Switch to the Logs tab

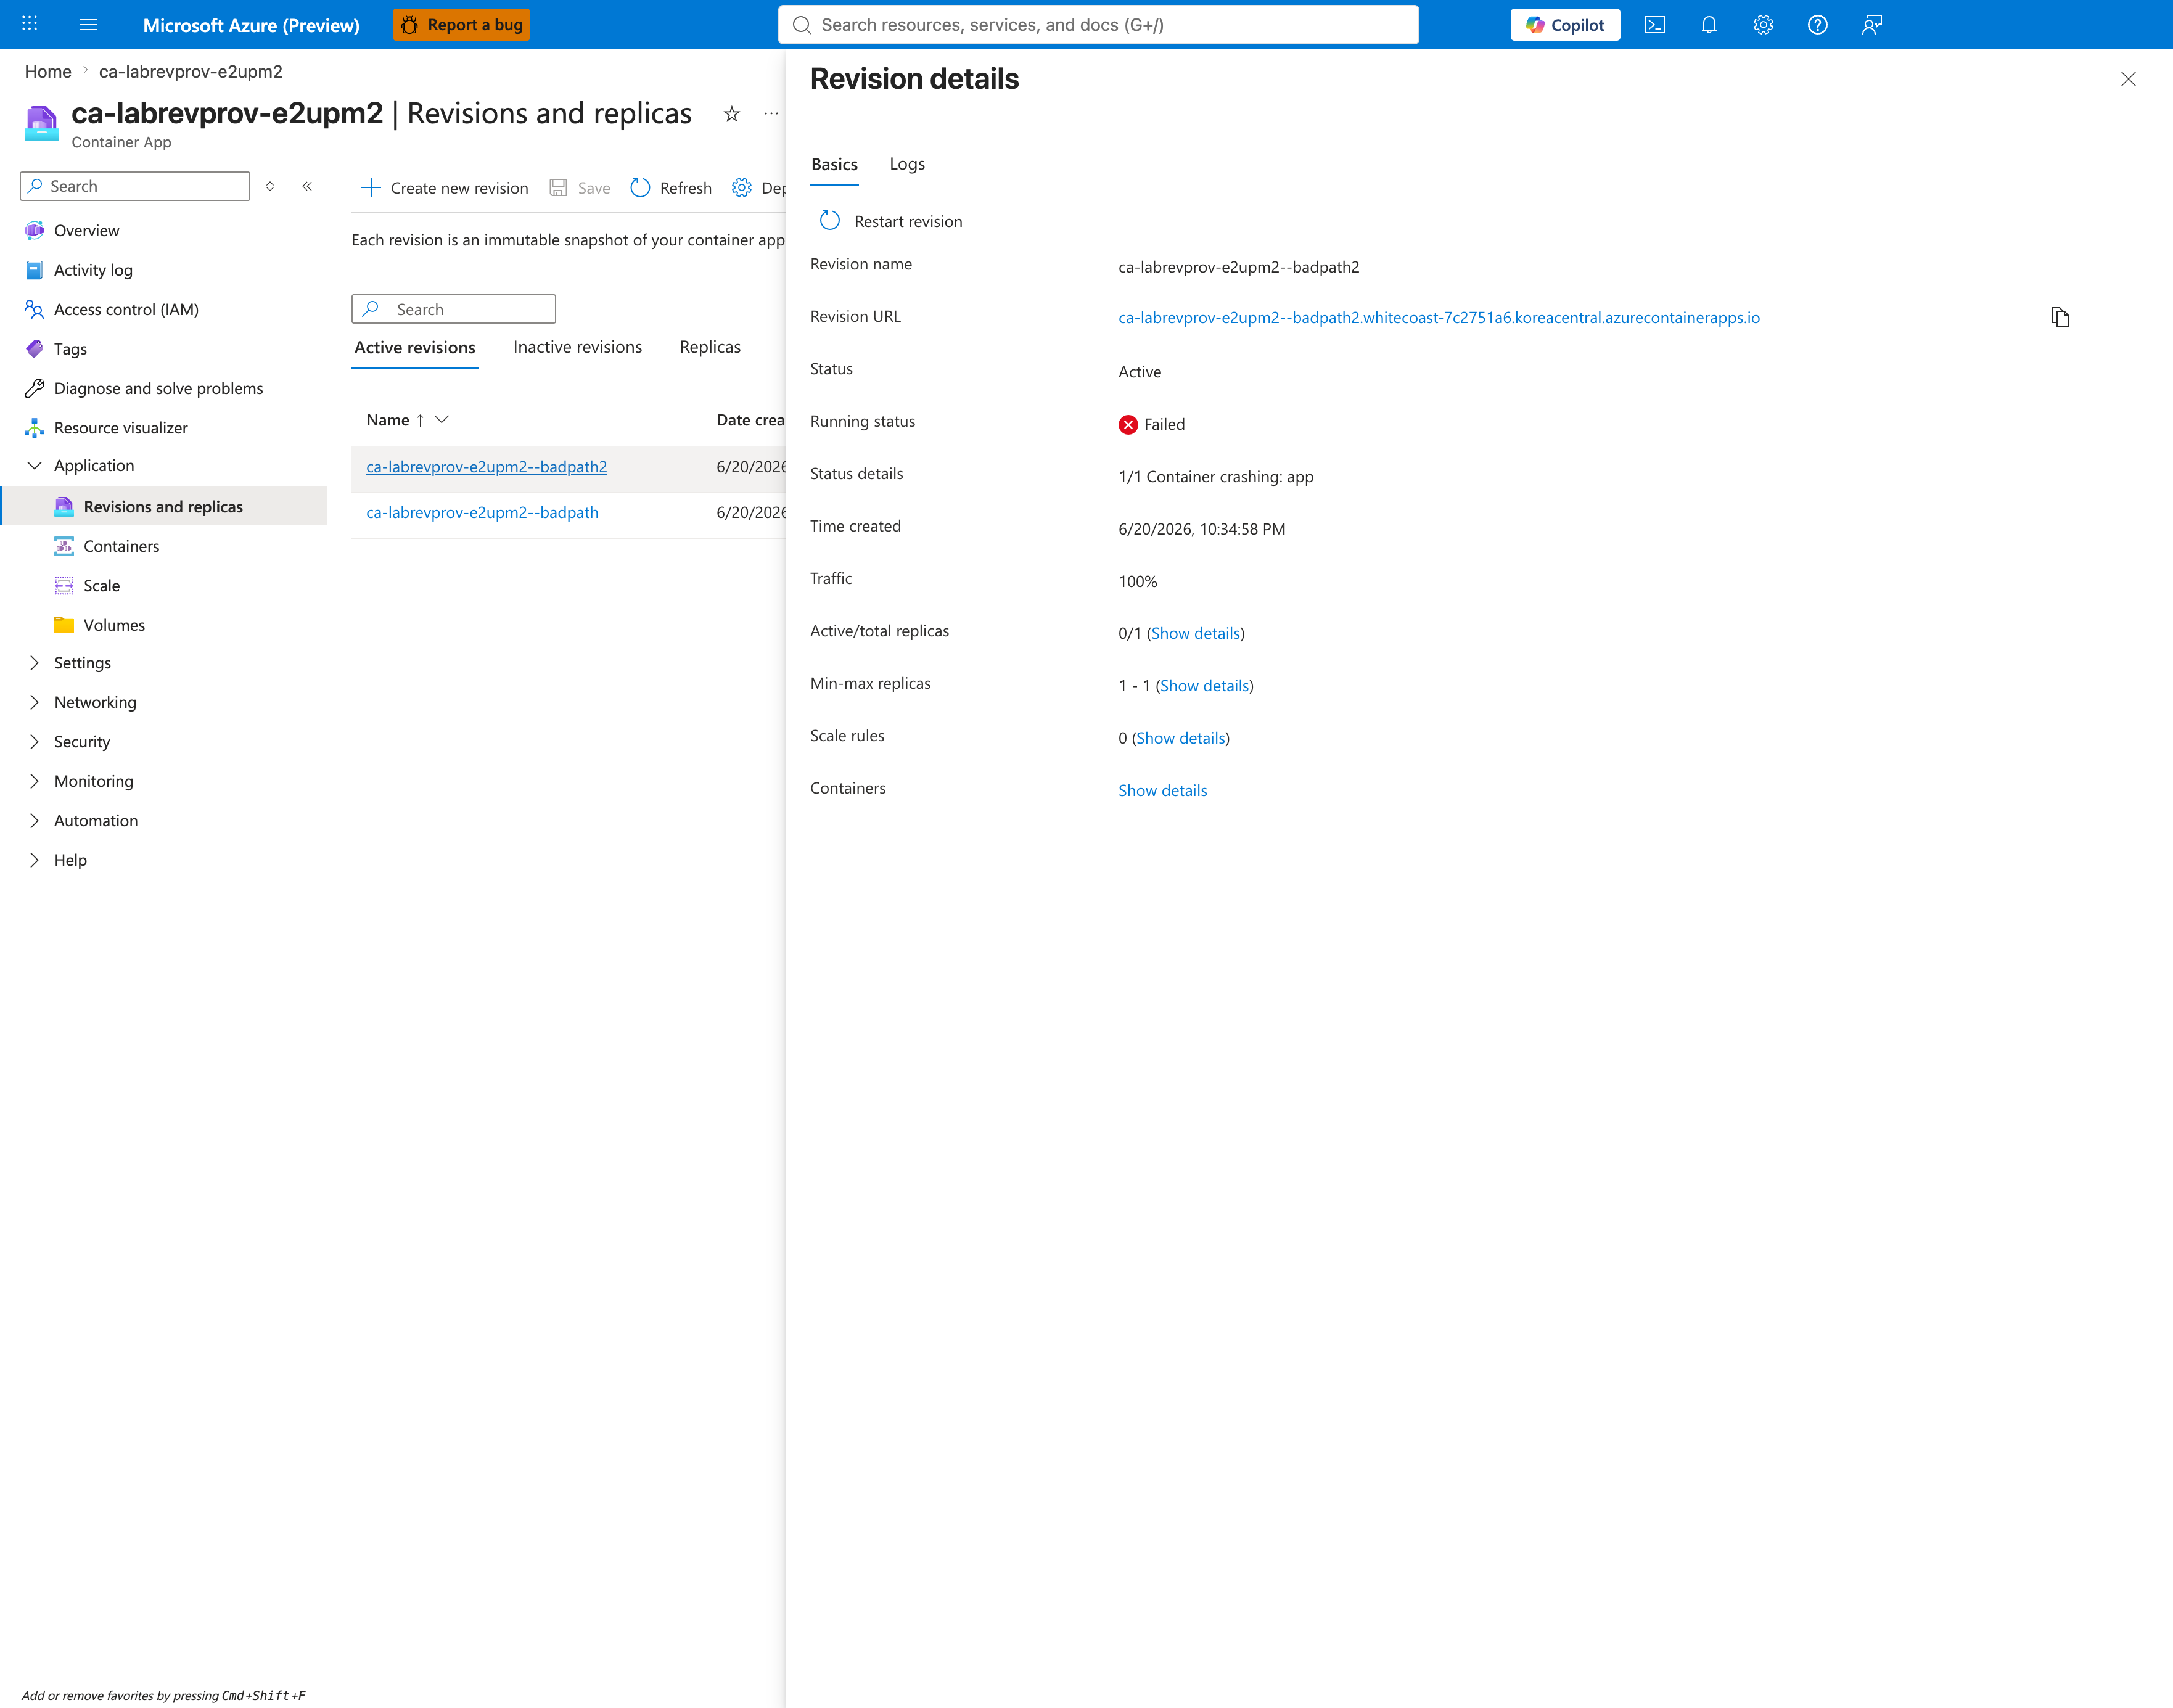coord(907,164)
